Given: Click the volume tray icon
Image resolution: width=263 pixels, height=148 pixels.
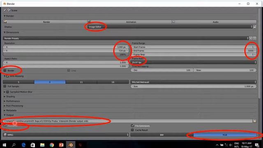Looking at the screenshot, I should pos(231,145).
